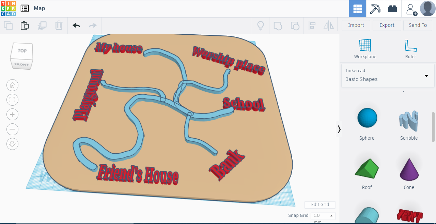Viewport: 436px width, 224px height.
Task: Select the Workplane tool
Action: 365,48
